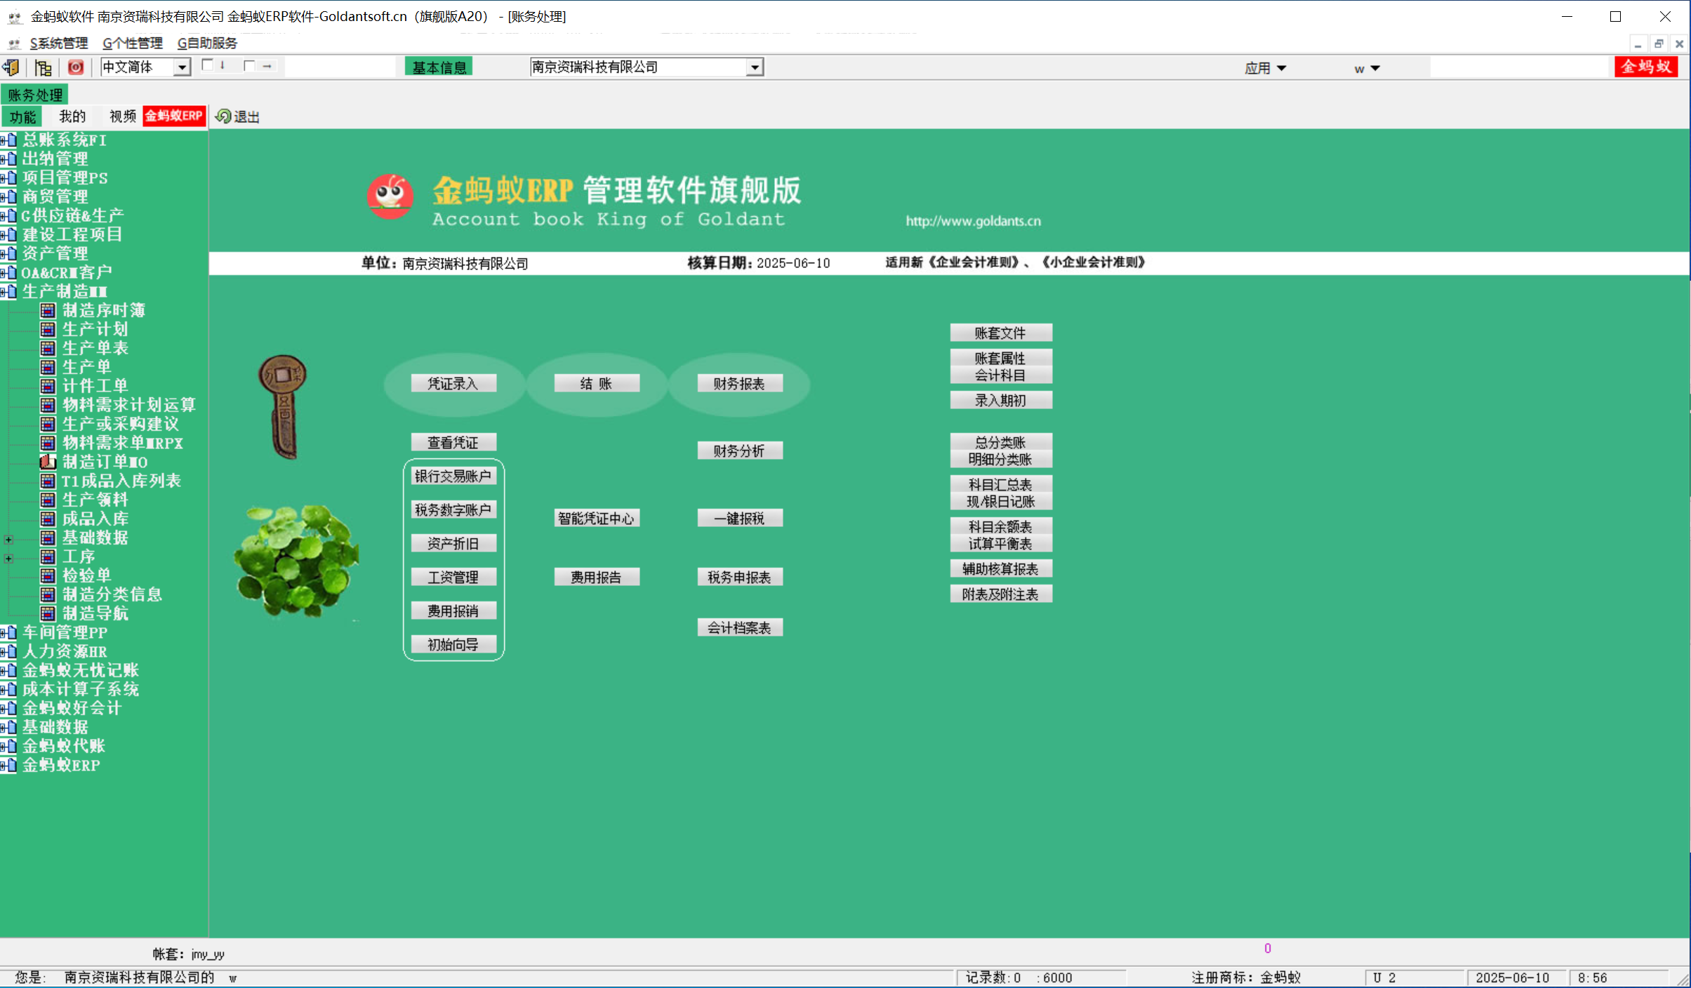Expand the 车间管理PP tree node

point(3,633)
